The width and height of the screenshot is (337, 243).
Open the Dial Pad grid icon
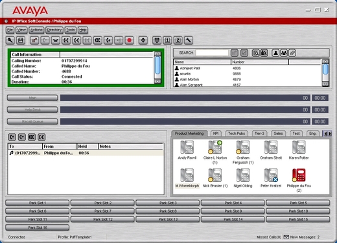point(157,40)
